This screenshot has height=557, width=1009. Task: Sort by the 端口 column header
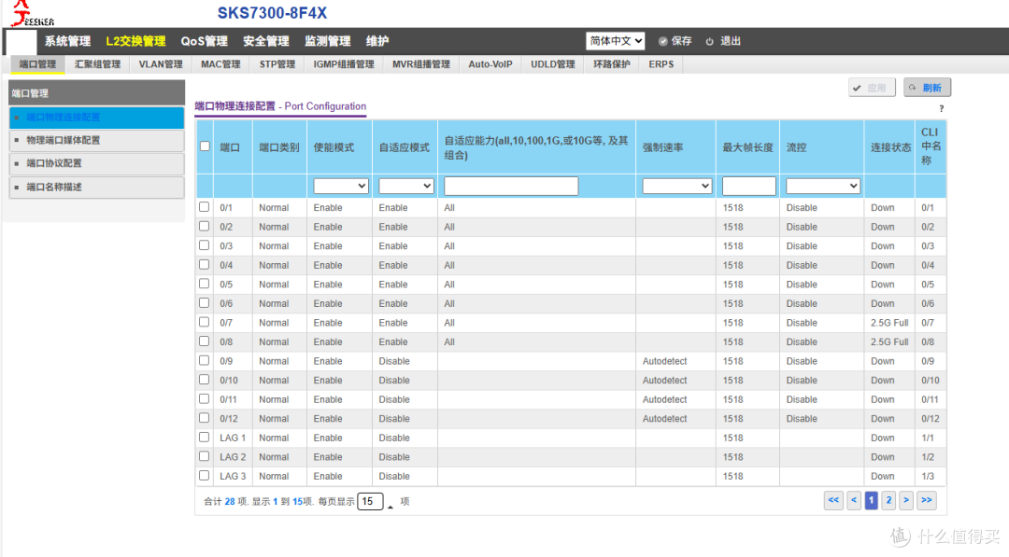coord(230,147)
